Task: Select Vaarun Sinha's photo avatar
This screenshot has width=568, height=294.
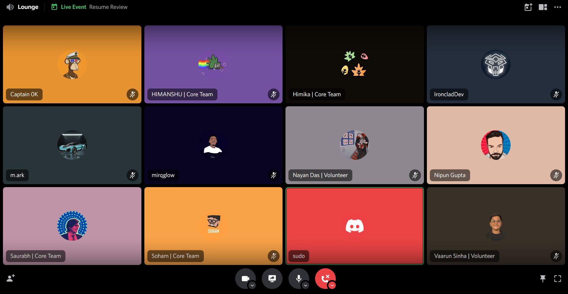Action: point(496,226)
